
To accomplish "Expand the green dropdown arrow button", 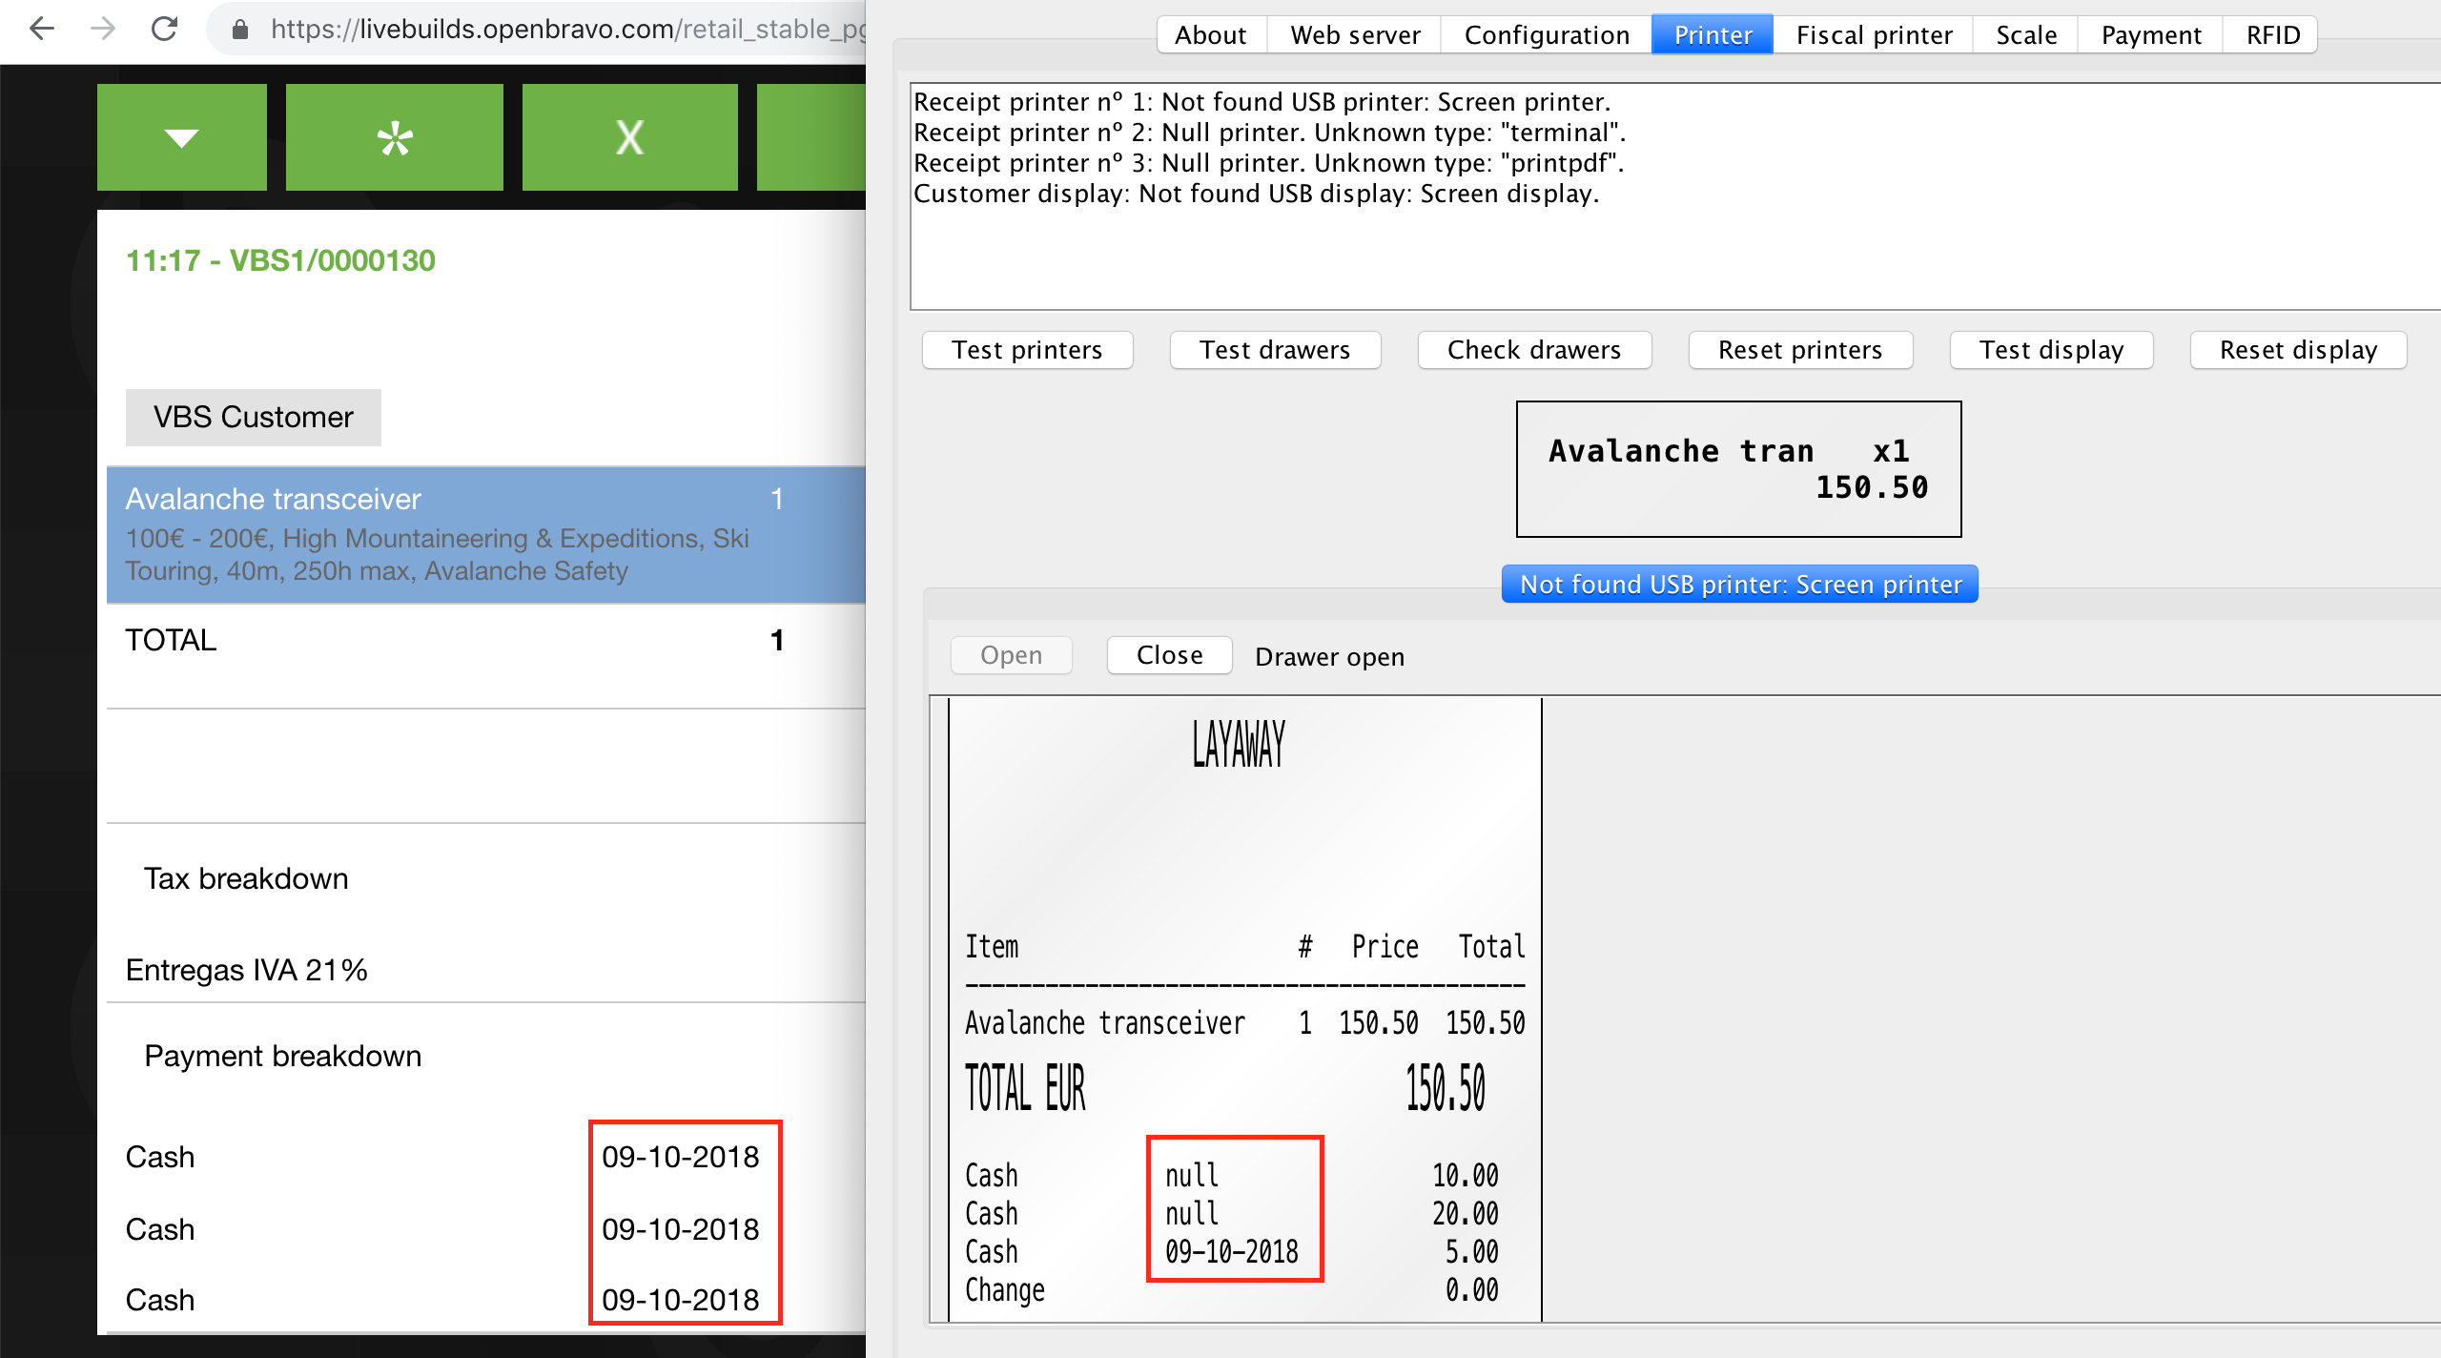I will (x=181, y=138).
